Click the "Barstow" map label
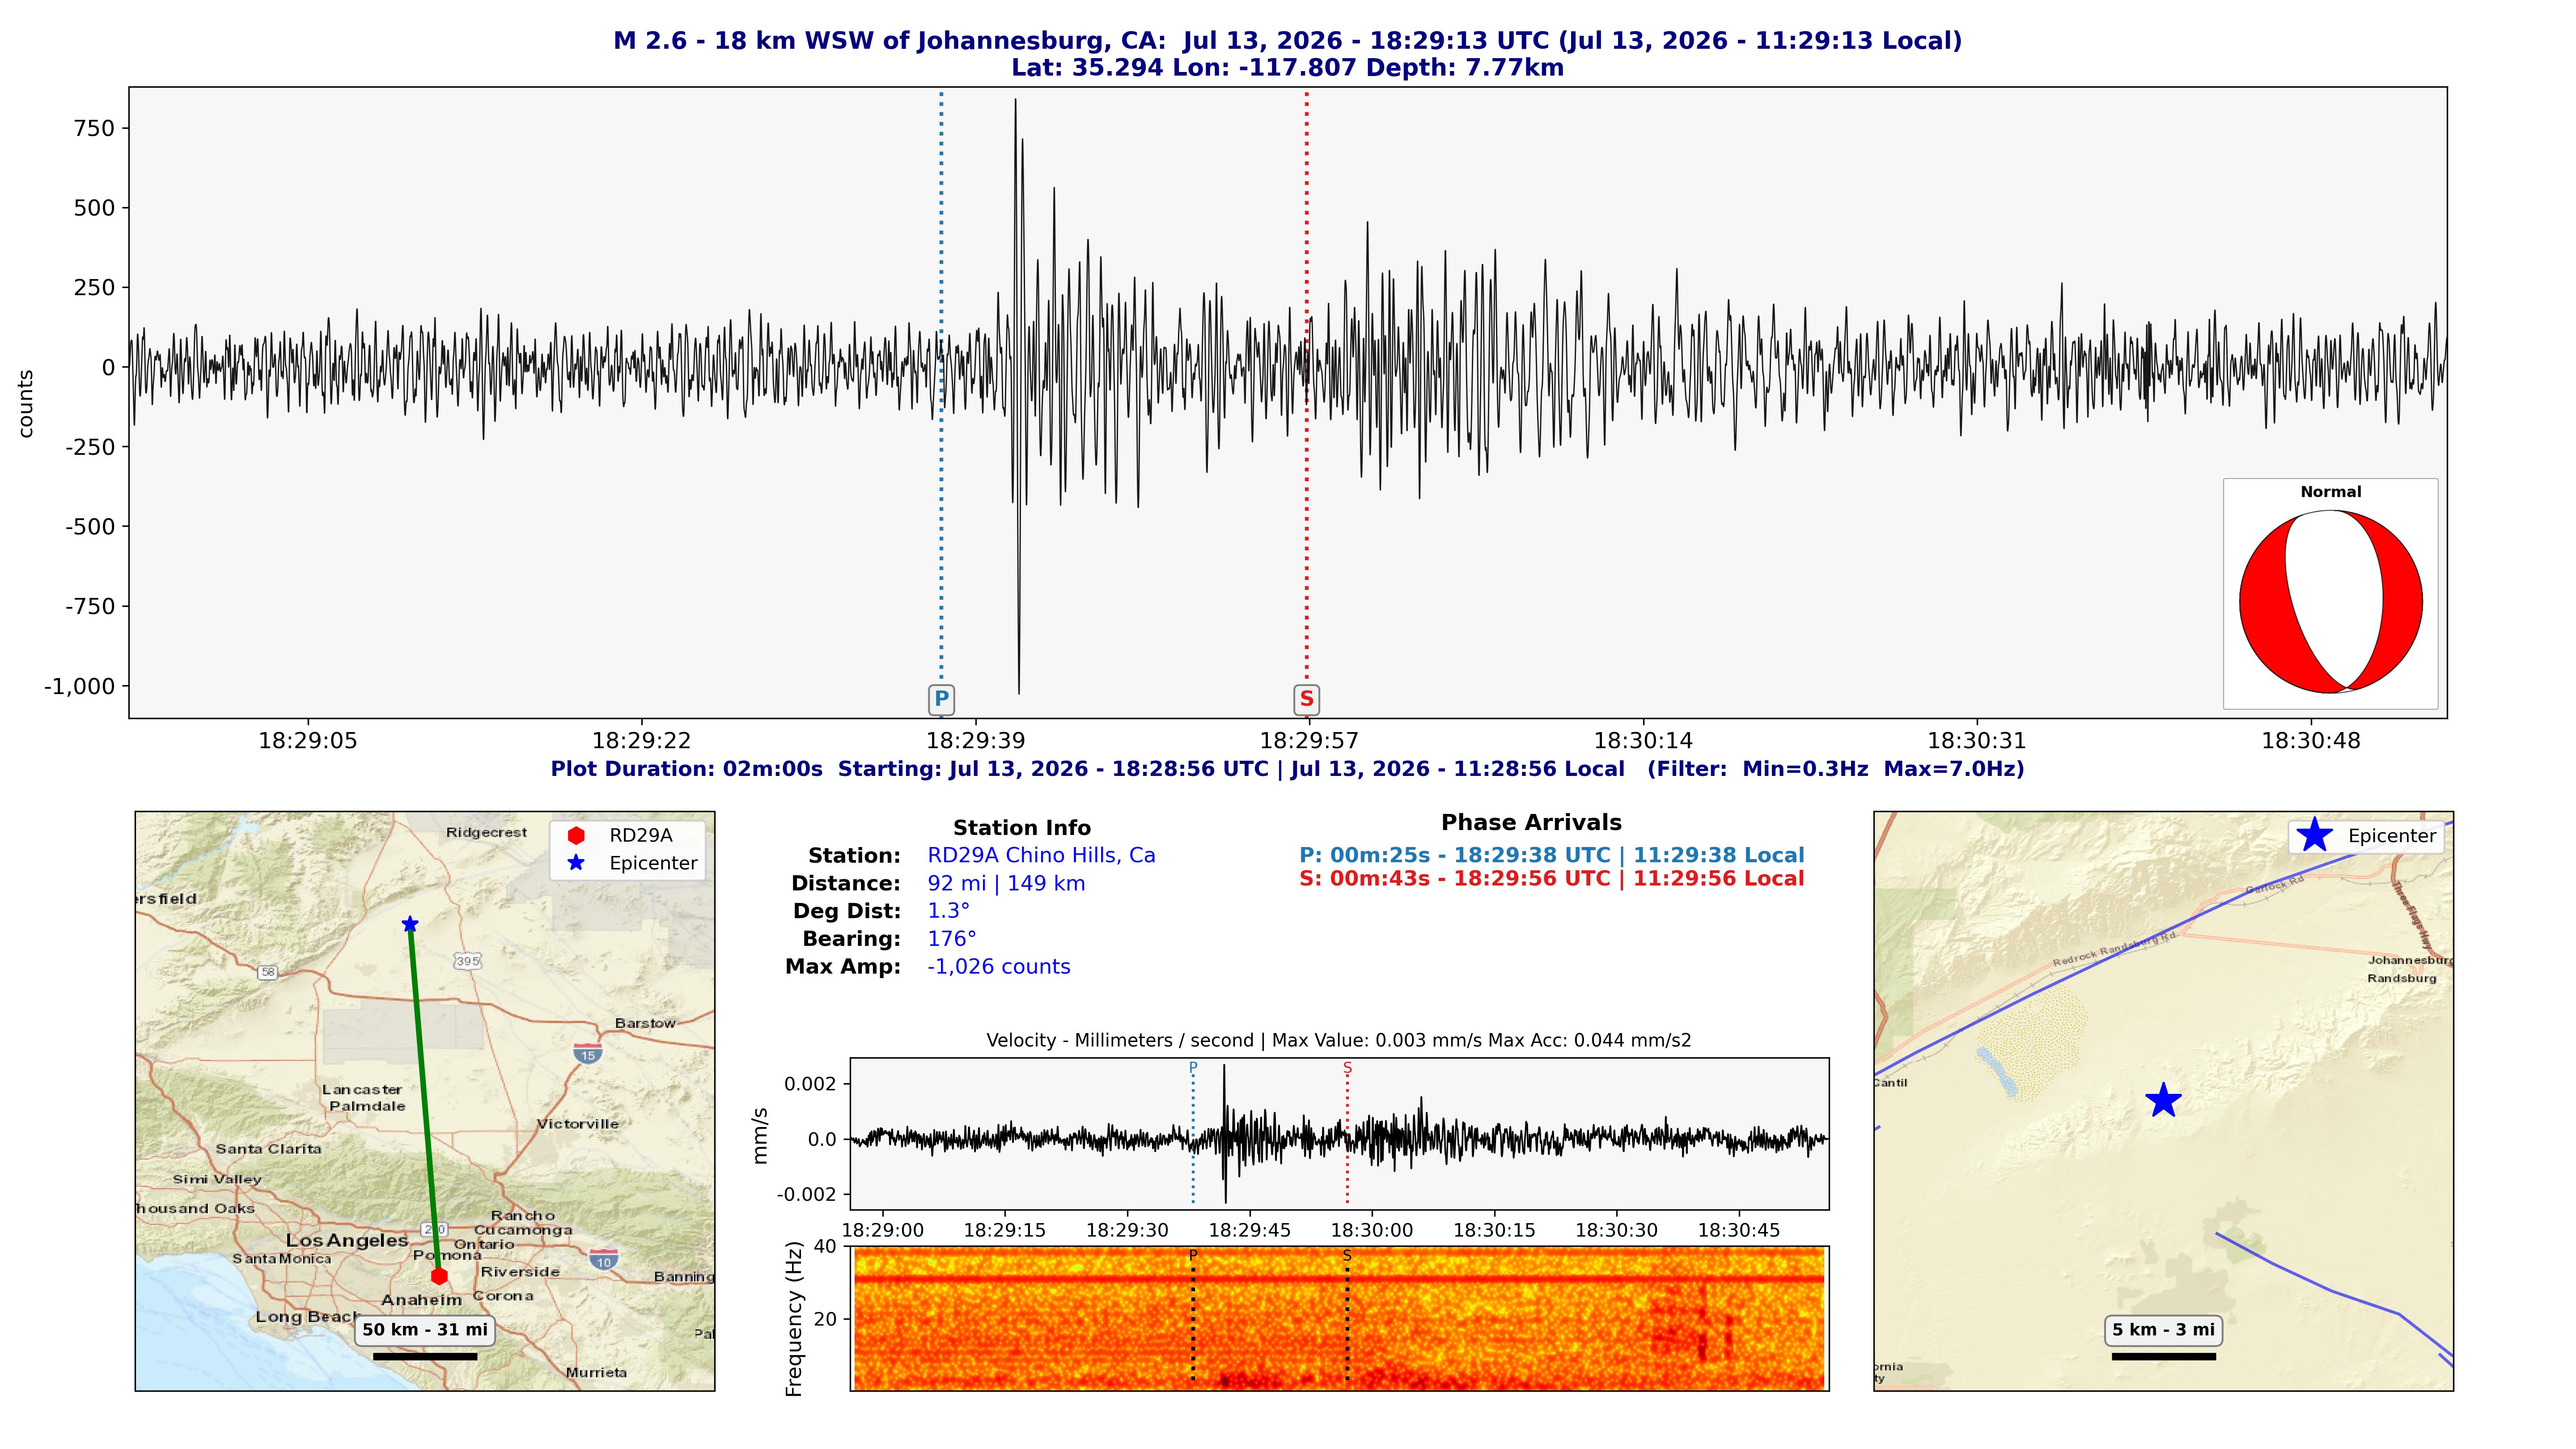This screenshot has height=1449, width=2576. 645,1023
